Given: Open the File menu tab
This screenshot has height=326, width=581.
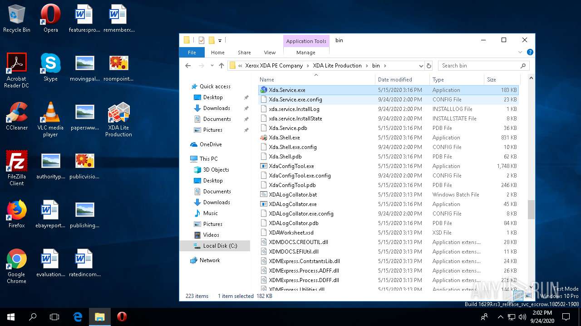Looking at the screenshot, I should [x=192, y=53].
